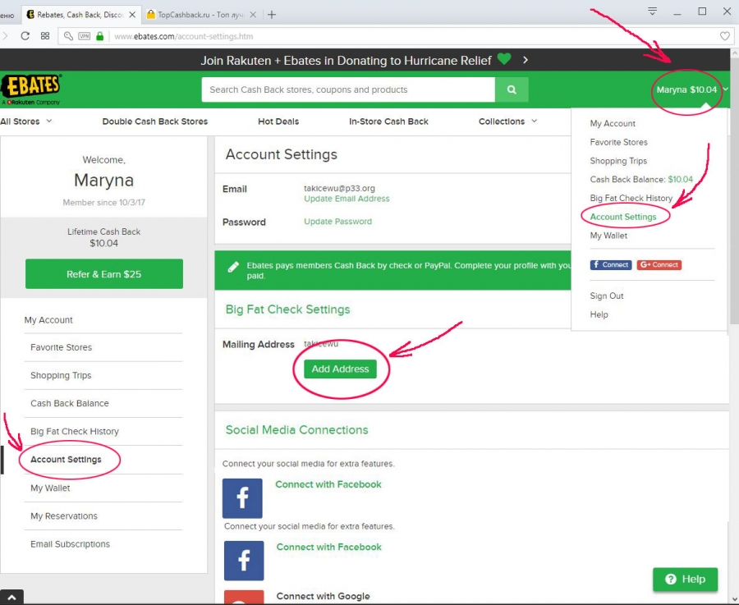Click Sign Out in the dropdown

click(x=607, y=296)
